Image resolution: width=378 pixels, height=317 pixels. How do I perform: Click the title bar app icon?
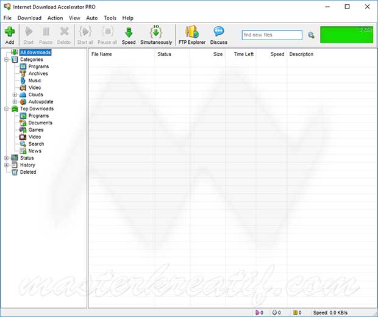point(7,7)
